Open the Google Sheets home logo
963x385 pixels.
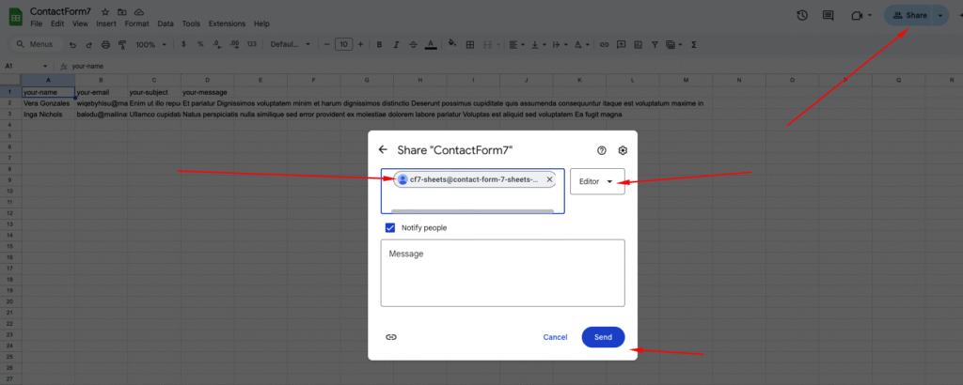pyautogui.click(x=15, y=16)
